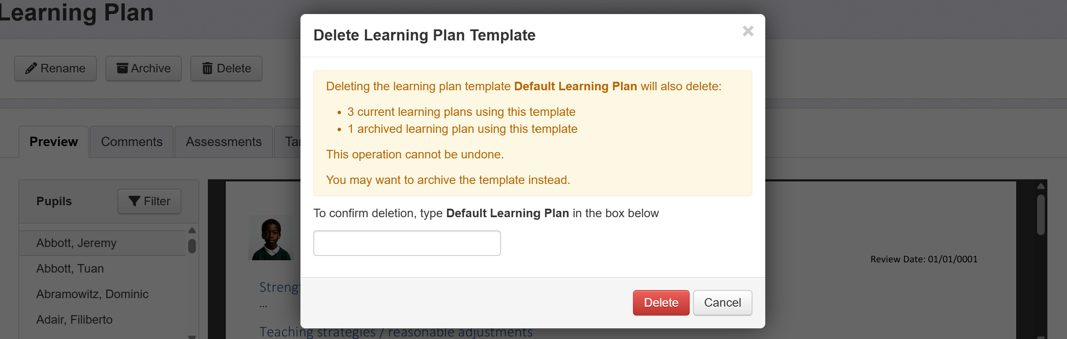Click the funnel icon on Filter

134,201
